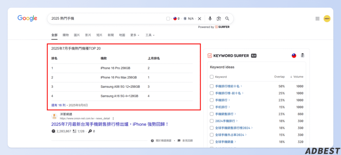Viewport: 341px width, 155px height.
Task: Open the result 2025年7月最新台灣手機銷售排行榜出爐
Action: 110,125
